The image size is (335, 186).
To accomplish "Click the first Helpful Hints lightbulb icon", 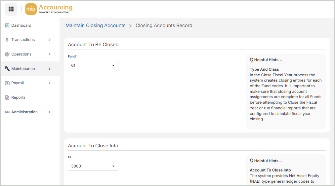I will coord(252,60).
